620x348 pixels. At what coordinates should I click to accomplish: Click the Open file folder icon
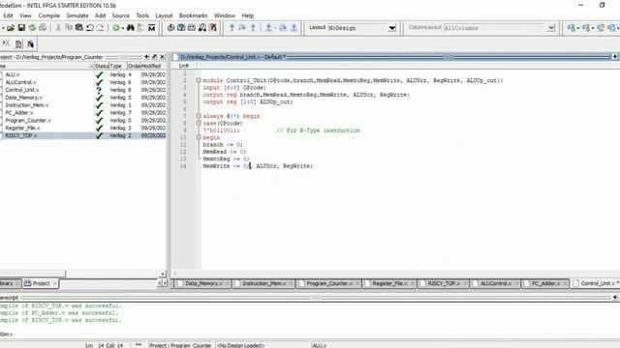click(11, 28)
